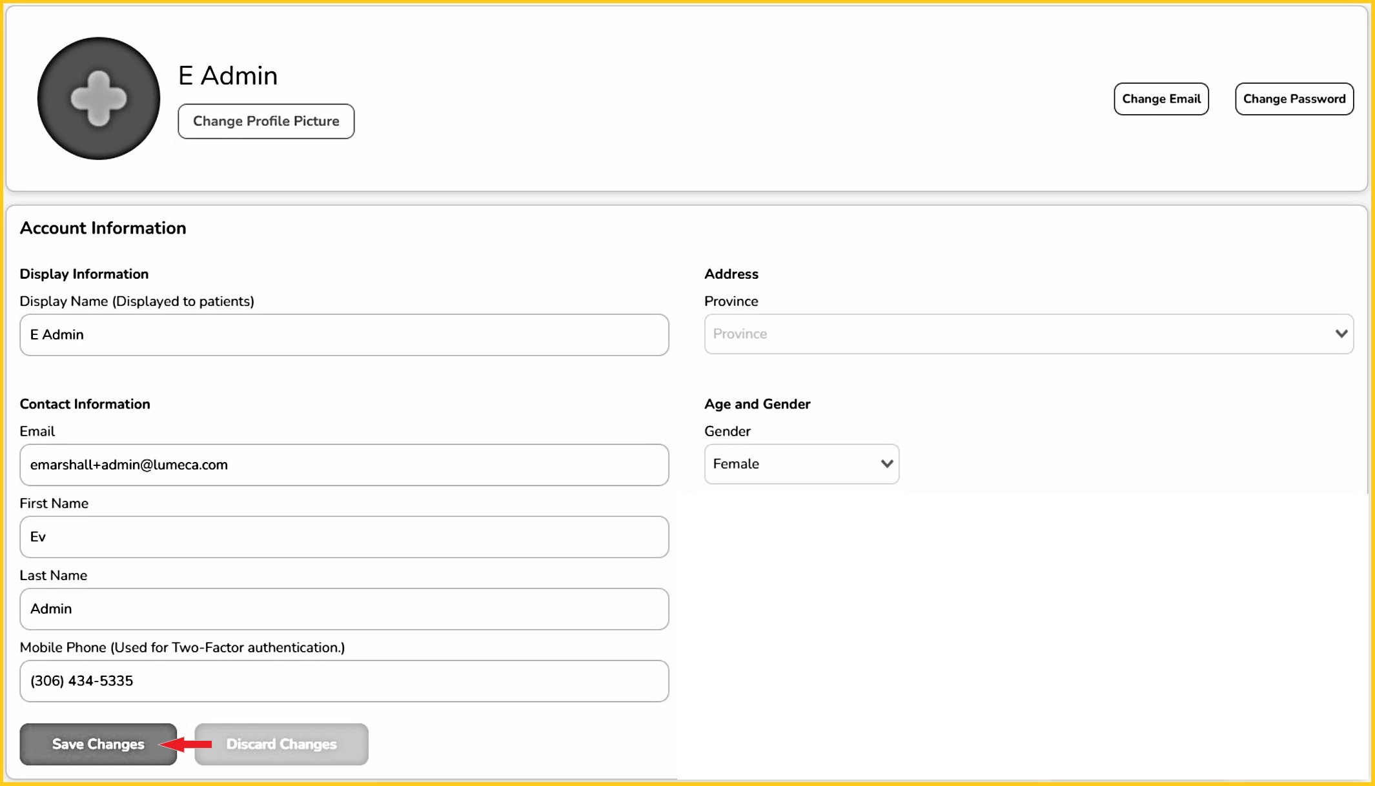Click the Mobile Phone input field

point(344,681)
